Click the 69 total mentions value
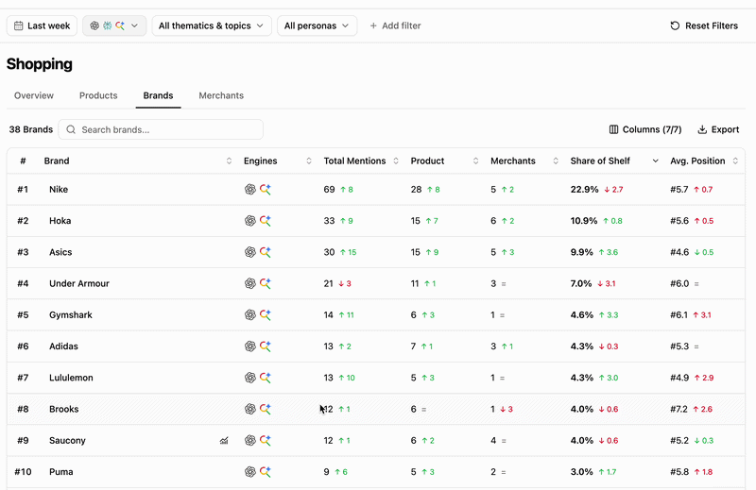 click(x=329, y=190)
